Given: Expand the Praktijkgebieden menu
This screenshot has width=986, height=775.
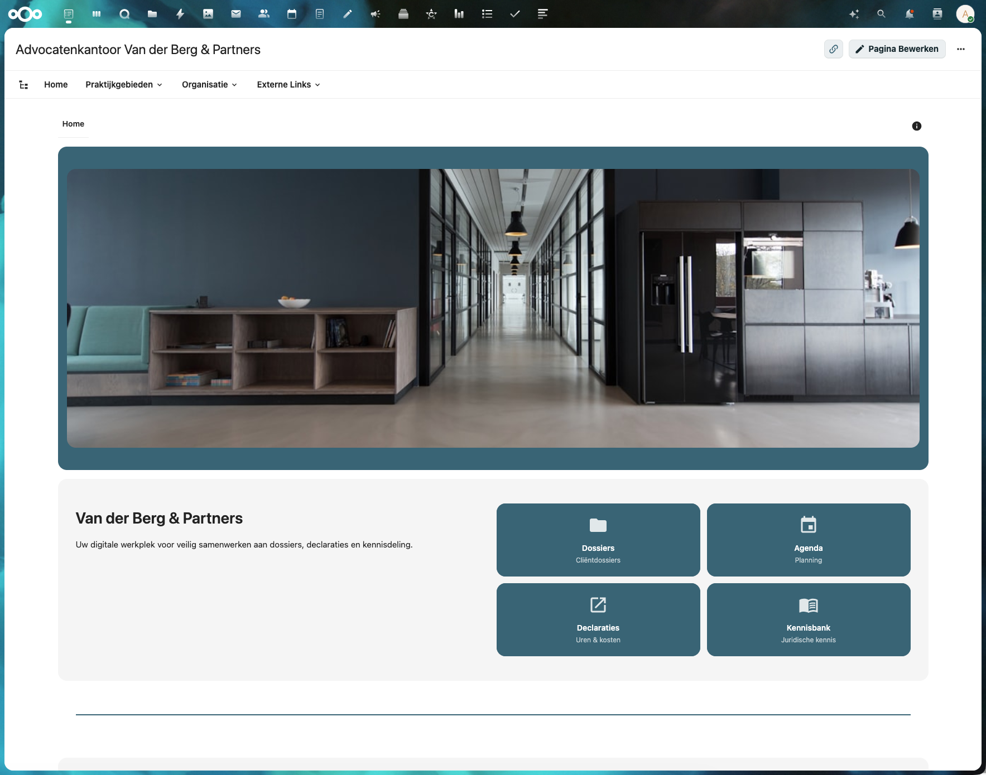Looking at the screenshot, I should (x=124, y=85).
